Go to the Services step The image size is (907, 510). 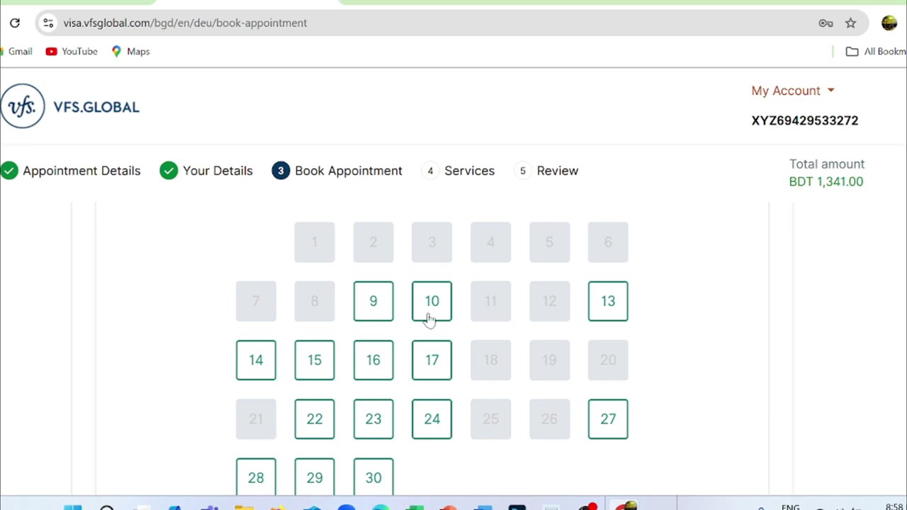click(469, 171)
